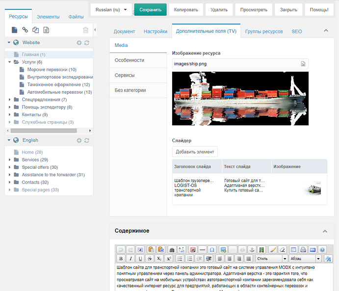
Task: Open the Russian (ru) language dropdown
Action: coord(111,9)
